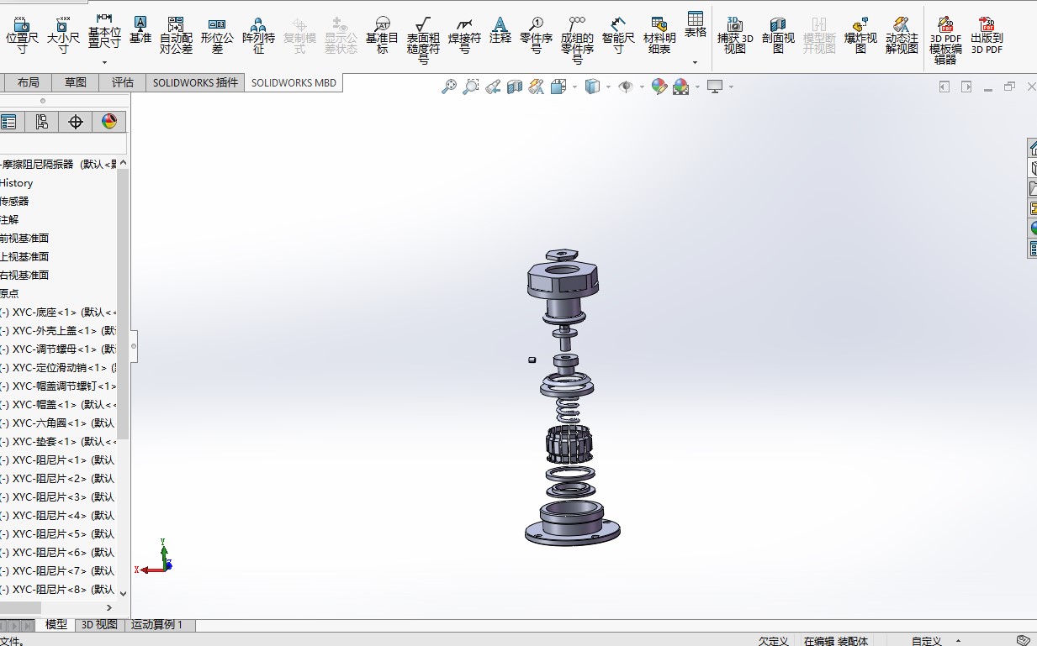Click the feature tree vertical scrollbar

[124, 302]
